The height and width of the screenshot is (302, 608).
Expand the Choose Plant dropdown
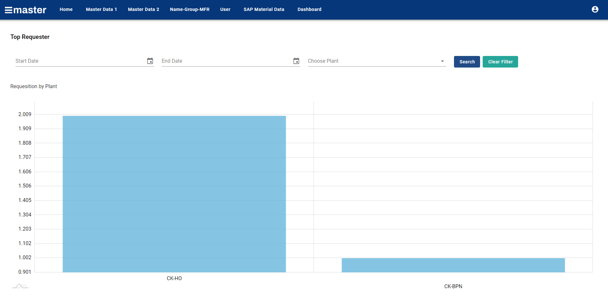pos(442,61)
